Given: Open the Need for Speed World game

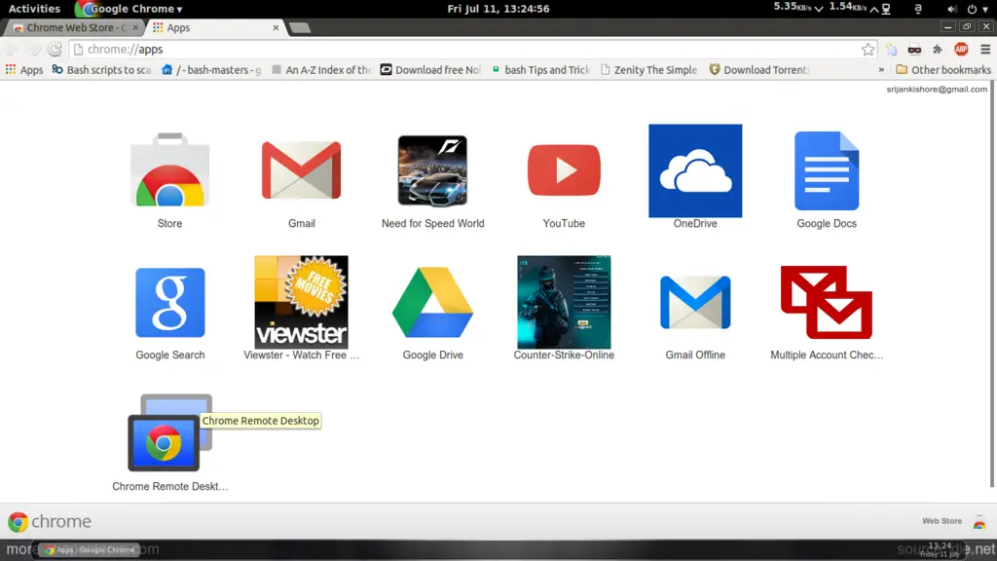Looking at the screenshot, I should (x=432, y=171).
